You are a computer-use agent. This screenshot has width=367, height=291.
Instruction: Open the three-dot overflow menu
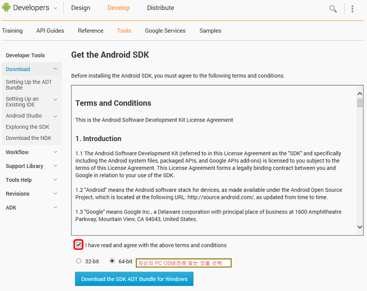point(352,9)
